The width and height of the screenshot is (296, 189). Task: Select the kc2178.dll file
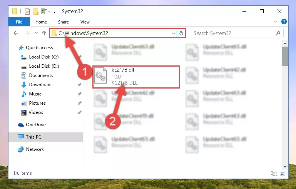coord(136,77)
